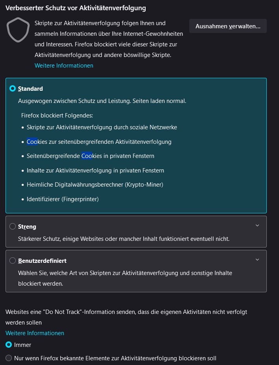This screenshot has width=279, height=365.
Task: Open Weitere Informationen link under tracking description
Action: (64, 66)
